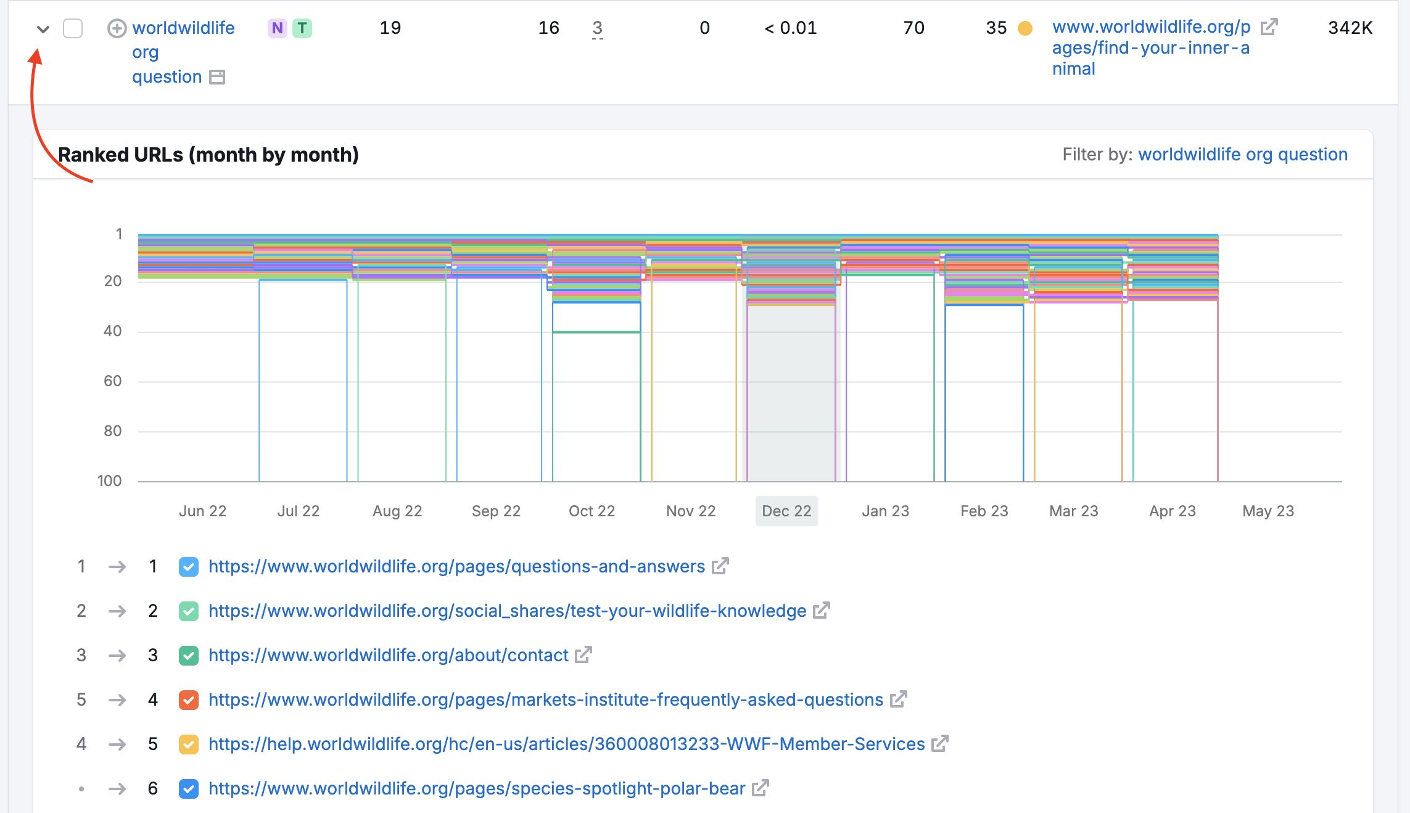
Task: Click the green T badge next to keyword
Action: coord(301,28)
